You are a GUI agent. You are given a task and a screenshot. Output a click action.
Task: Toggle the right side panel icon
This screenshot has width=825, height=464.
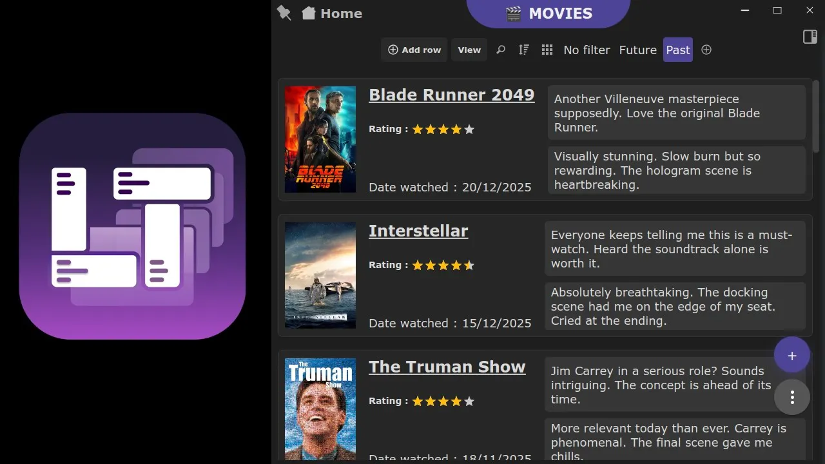coord(810,37)
